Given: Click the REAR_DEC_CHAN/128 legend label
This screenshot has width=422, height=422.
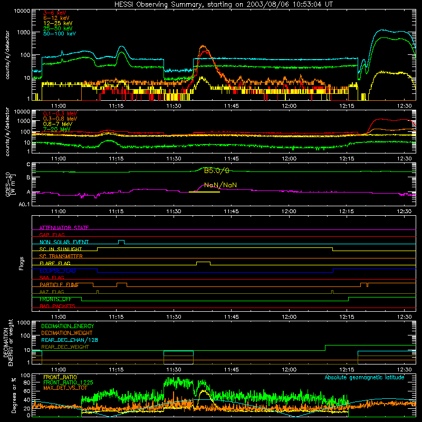Looking at the screenshot, I should click(x=70, y=340).
